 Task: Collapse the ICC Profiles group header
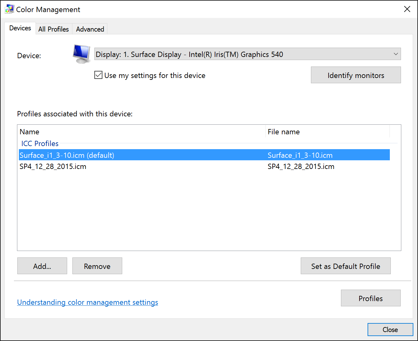(x=40, y=144)
